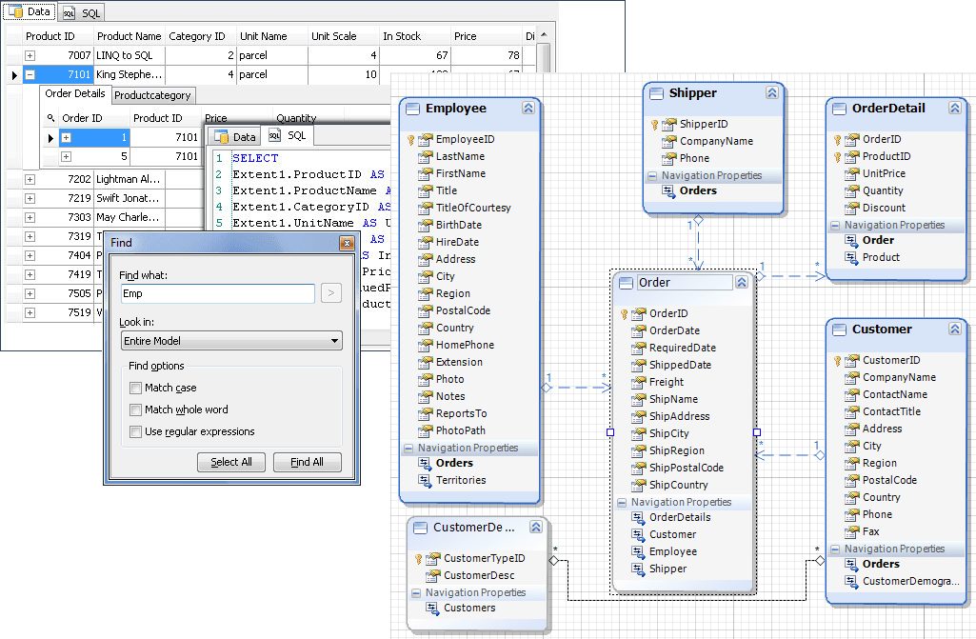
Task: Click the Employee navigation icon in Order
Action: (x=638, y=551)
